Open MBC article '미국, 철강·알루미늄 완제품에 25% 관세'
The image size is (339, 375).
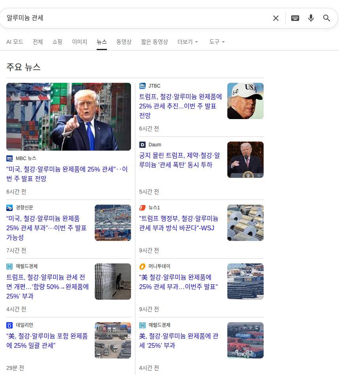coord(67,174)
